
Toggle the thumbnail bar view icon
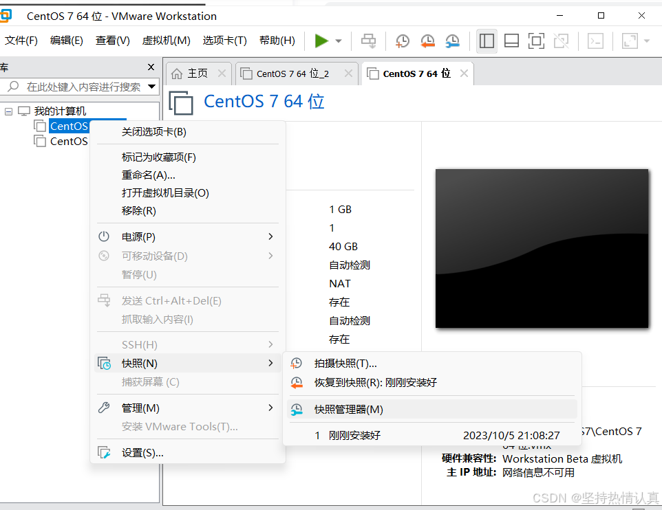(x=512, y=41)
